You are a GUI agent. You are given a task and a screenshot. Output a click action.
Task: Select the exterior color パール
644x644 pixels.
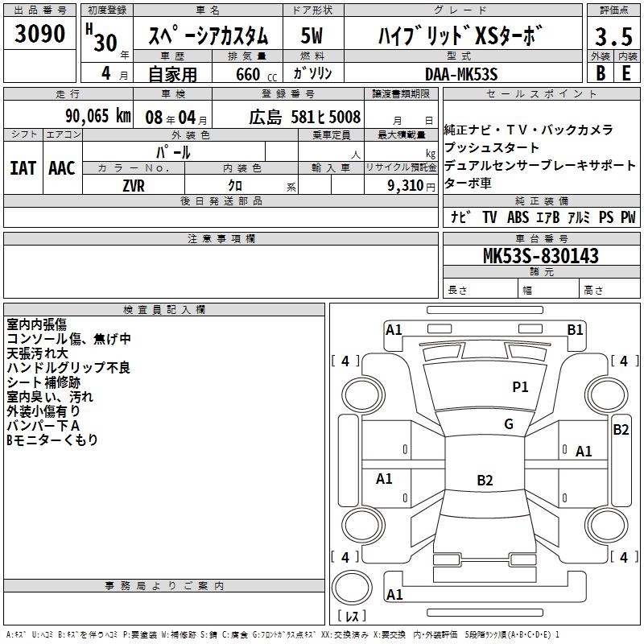[173, 152]
